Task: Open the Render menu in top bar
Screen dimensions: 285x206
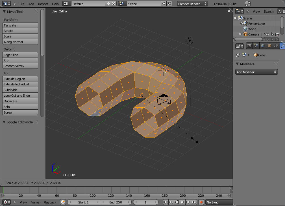Action: 43,4
